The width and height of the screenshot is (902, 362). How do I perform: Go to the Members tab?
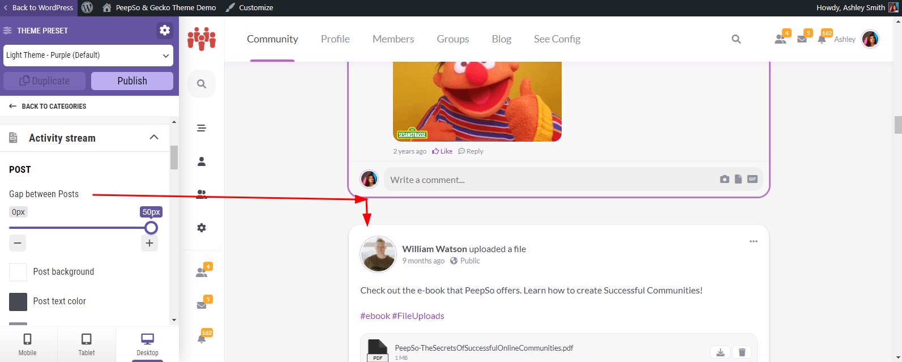pos(393,39)
